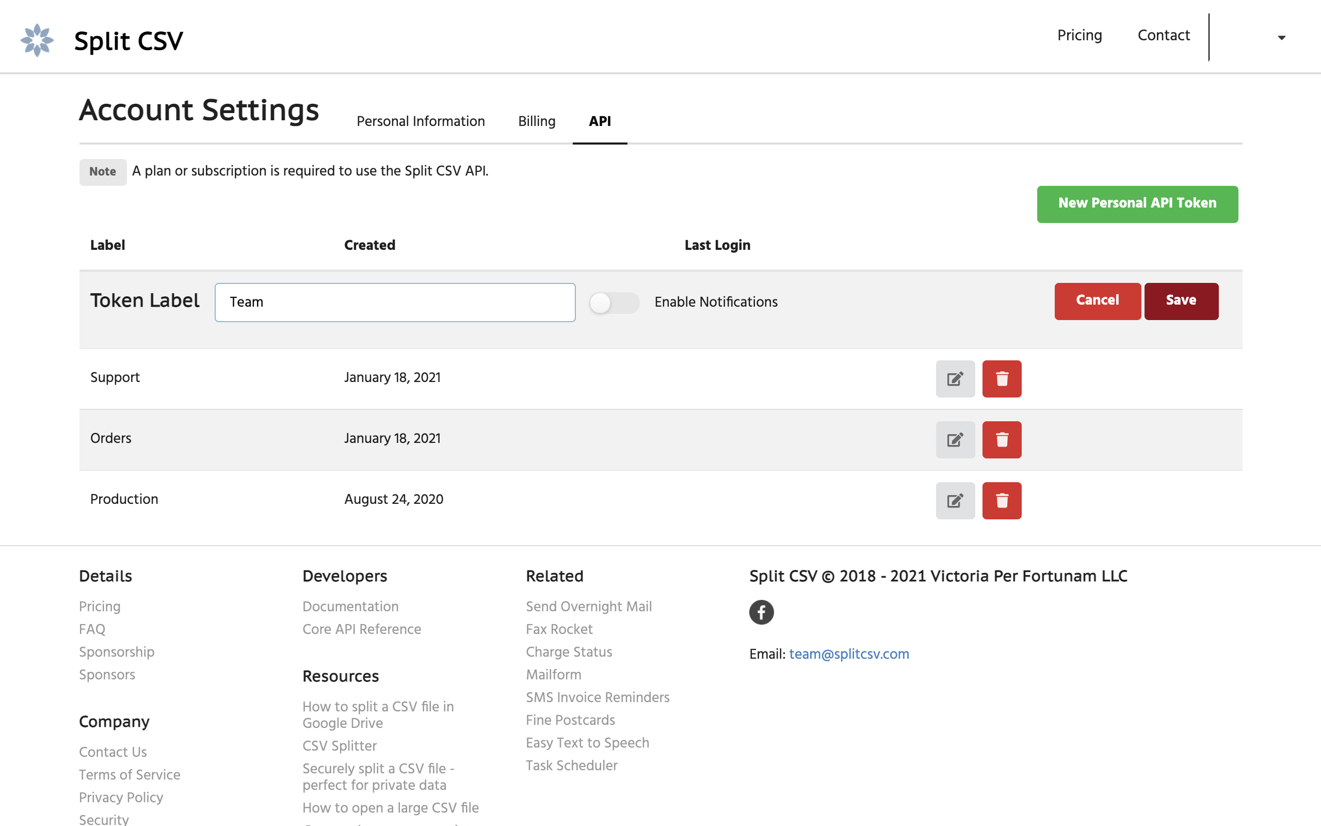
Task: Open the Sponsors footer link
Action: [x=107, y=674]
